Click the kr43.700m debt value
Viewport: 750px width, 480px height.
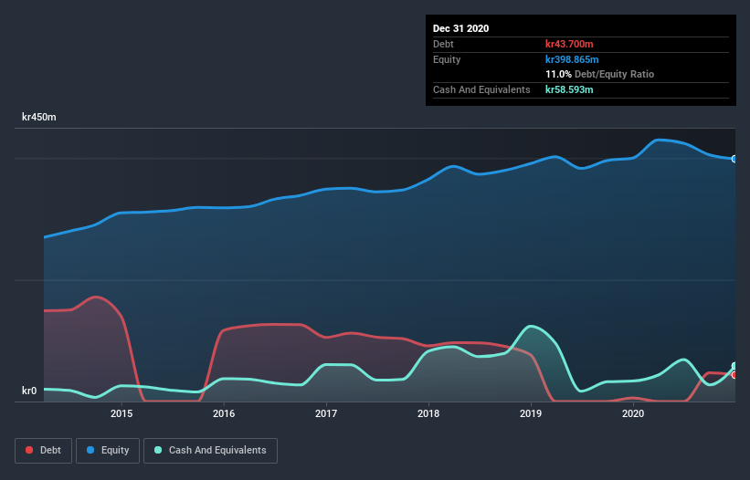[x=569, y=44]
